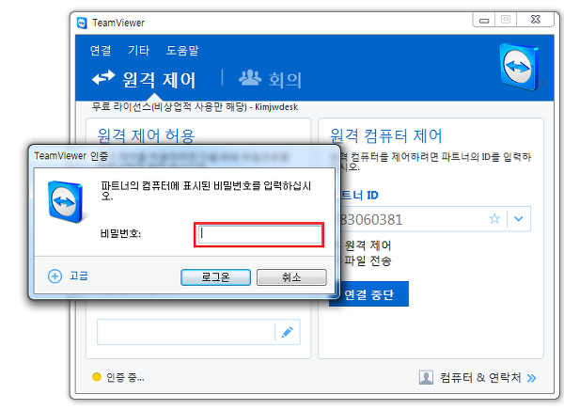Click the 고급 label in the dialog
Image resolution: width=564 pixels, height=410 pixels.
point(79,276)
